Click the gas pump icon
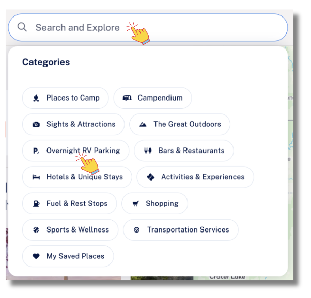 pos(36,203)
